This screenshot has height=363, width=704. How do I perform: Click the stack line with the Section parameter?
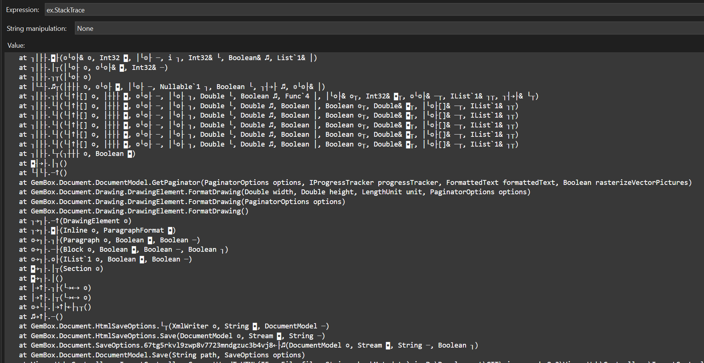[x=61, y=269]
